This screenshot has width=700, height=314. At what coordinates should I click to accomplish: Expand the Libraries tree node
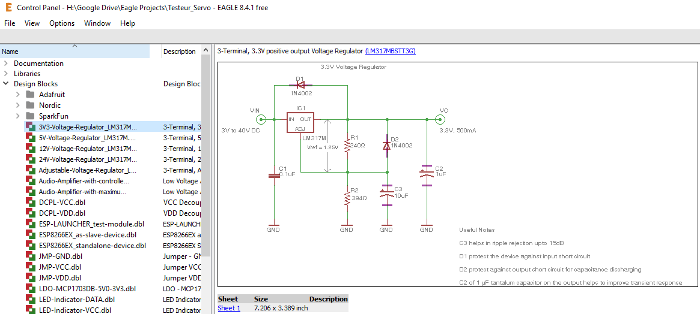pyautogui.click(x=6, y=74)
